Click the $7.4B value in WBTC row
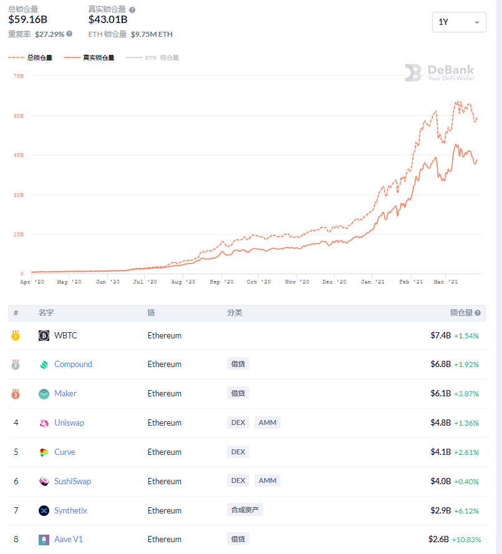This screenshot has height=554, width=502. [440, 335]
